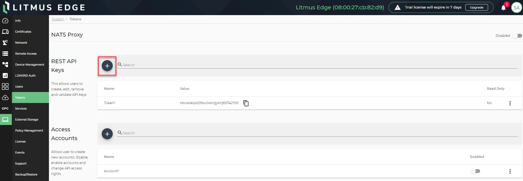
Task: Open the Certificates menu item
Action: [30, 32]
